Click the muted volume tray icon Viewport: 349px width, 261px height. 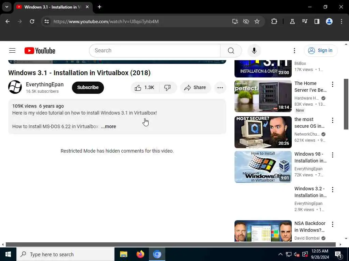(297, 254)
